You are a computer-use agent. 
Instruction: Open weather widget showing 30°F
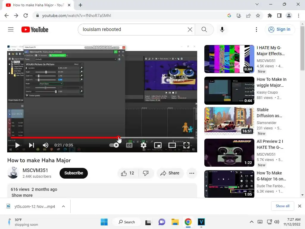pyautogui.click(x=23, y=222)
